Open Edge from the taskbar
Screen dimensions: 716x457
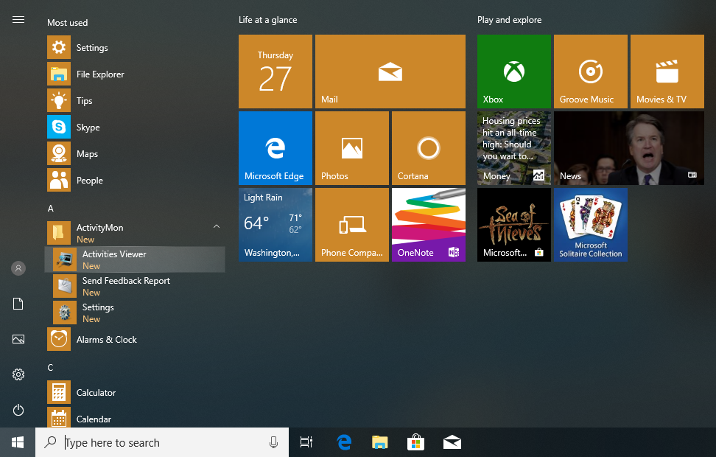pyautogui.click(x=344, y=442)
